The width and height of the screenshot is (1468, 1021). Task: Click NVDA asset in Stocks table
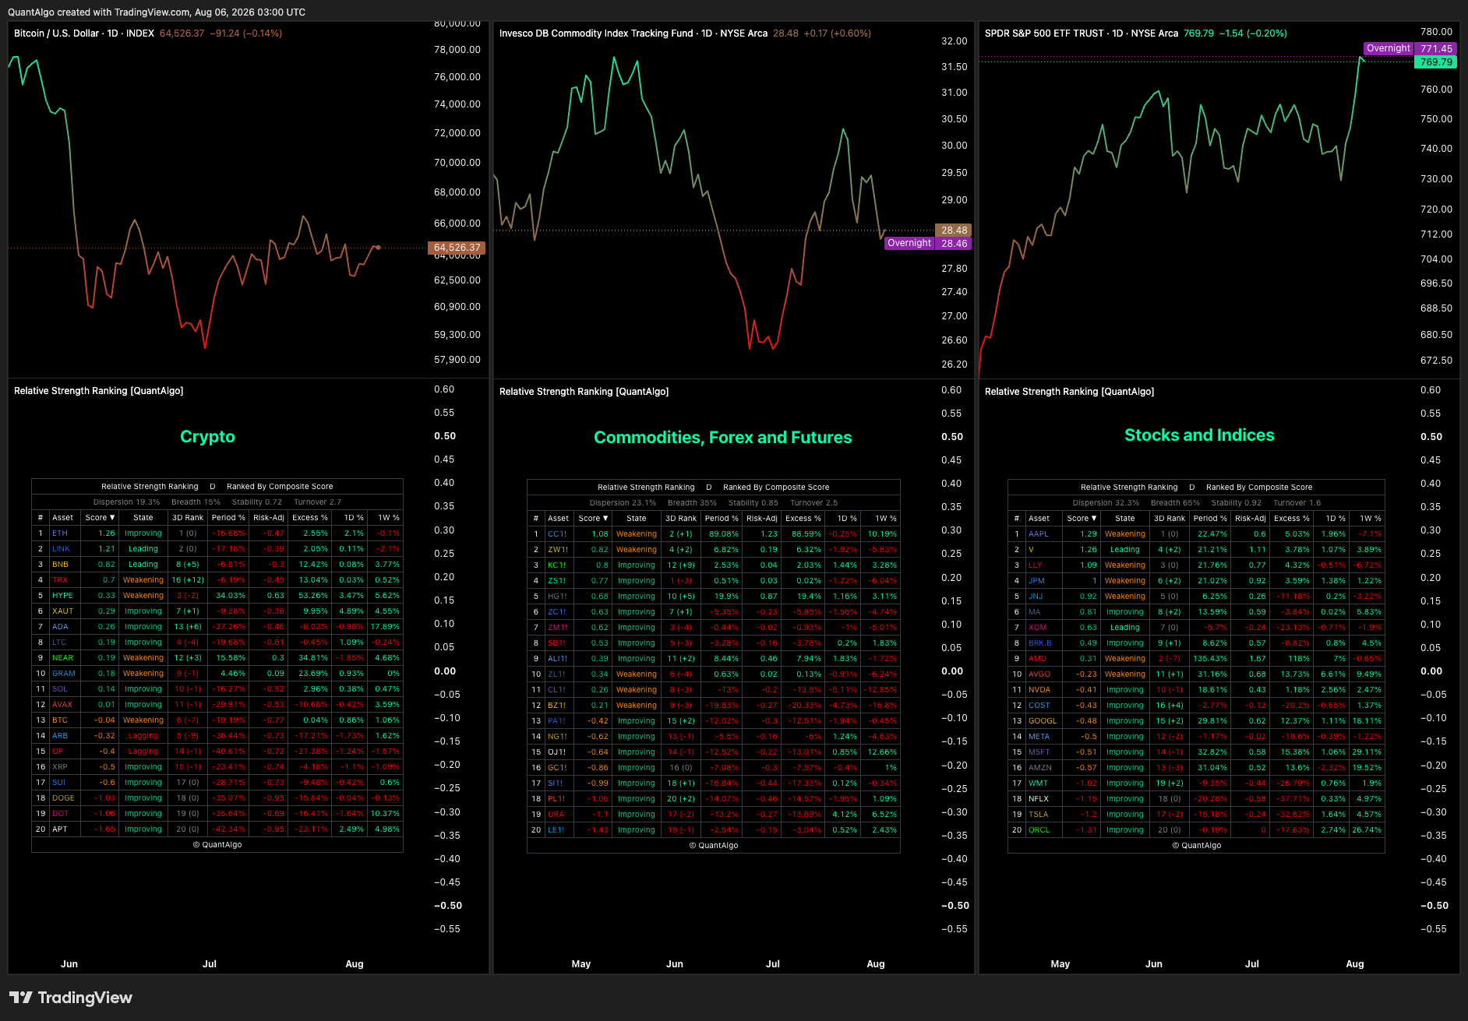click(1039, 690)
